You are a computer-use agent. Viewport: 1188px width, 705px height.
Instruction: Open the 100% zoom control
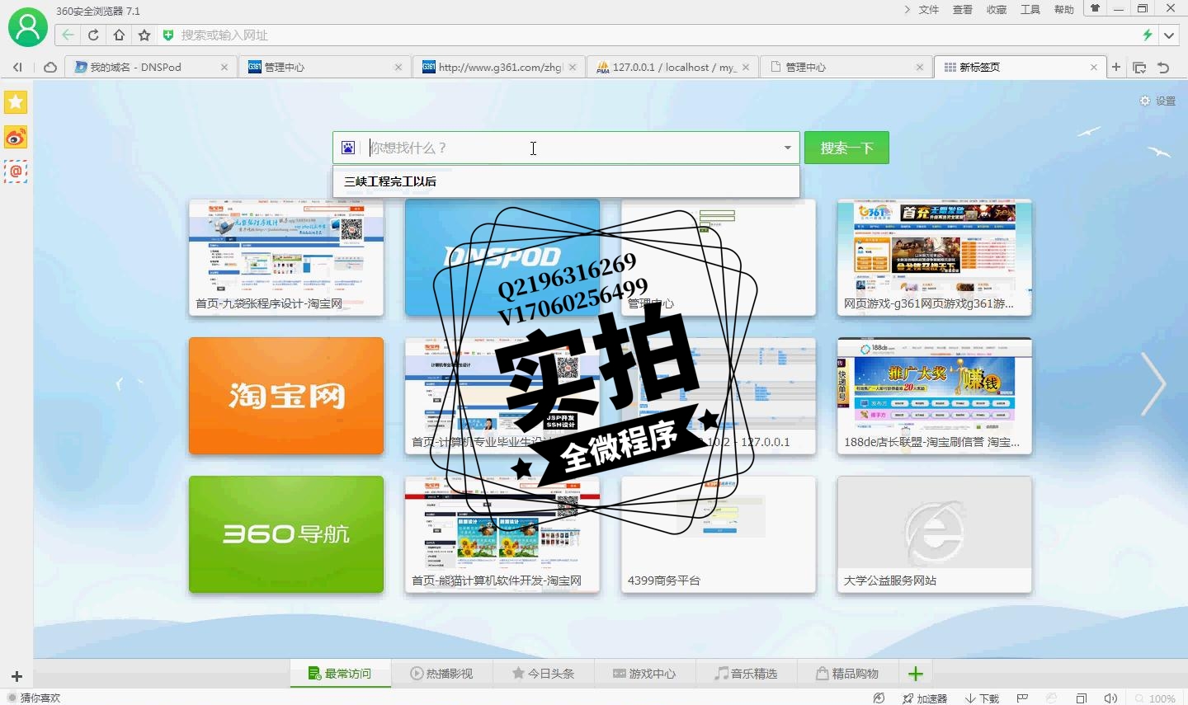(x=1156, y=698)
